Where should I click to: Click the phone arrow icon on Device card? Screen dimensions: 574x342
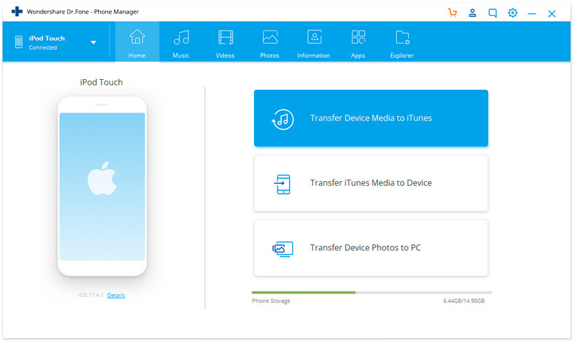[282, 184]
